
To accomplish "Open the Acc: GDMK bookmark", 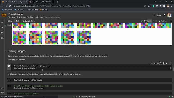I will point(19,10).
